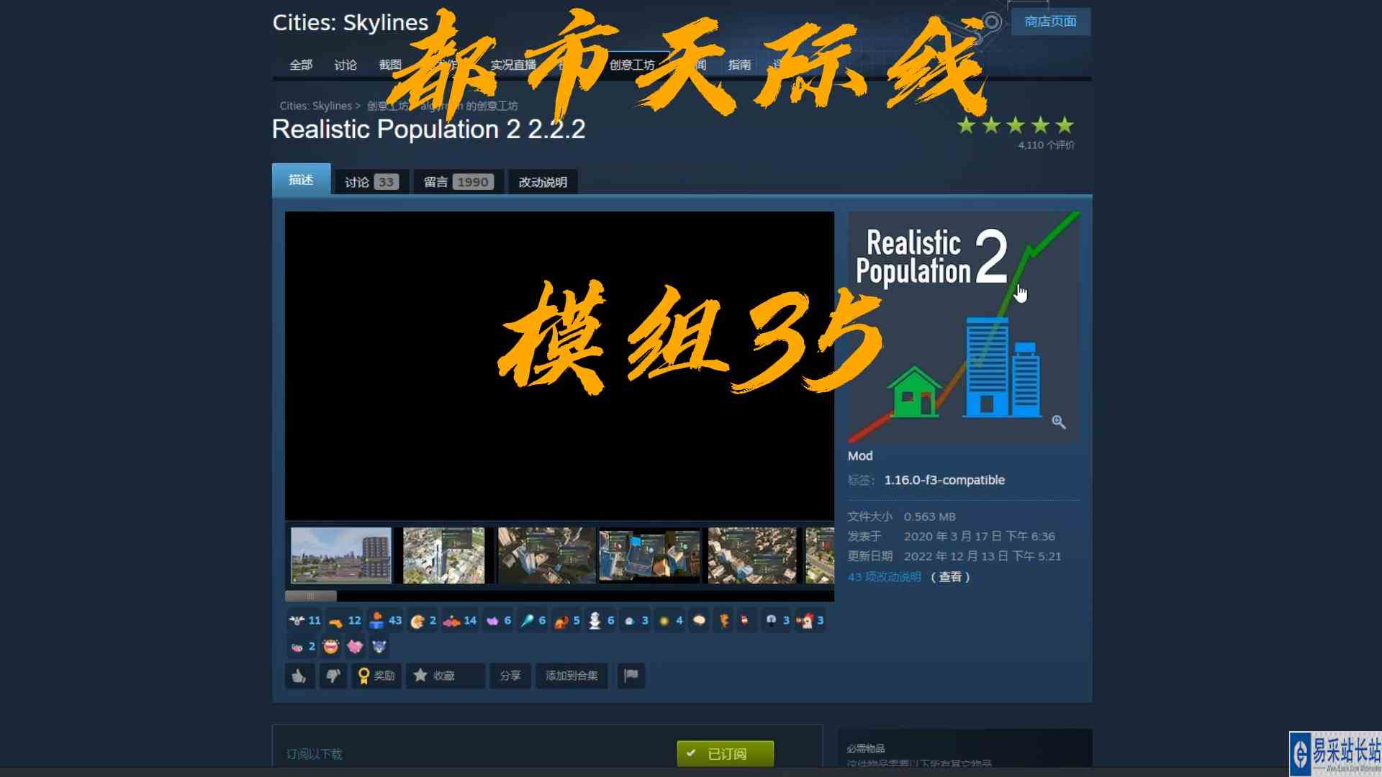
Task: Give an award via 奖励 button
Action: (x=376, y=676)
